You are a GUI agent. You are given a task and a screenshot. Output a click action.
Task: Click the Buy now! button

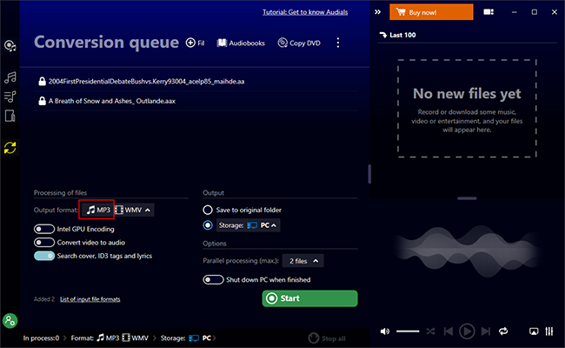[x=431, y=12]
